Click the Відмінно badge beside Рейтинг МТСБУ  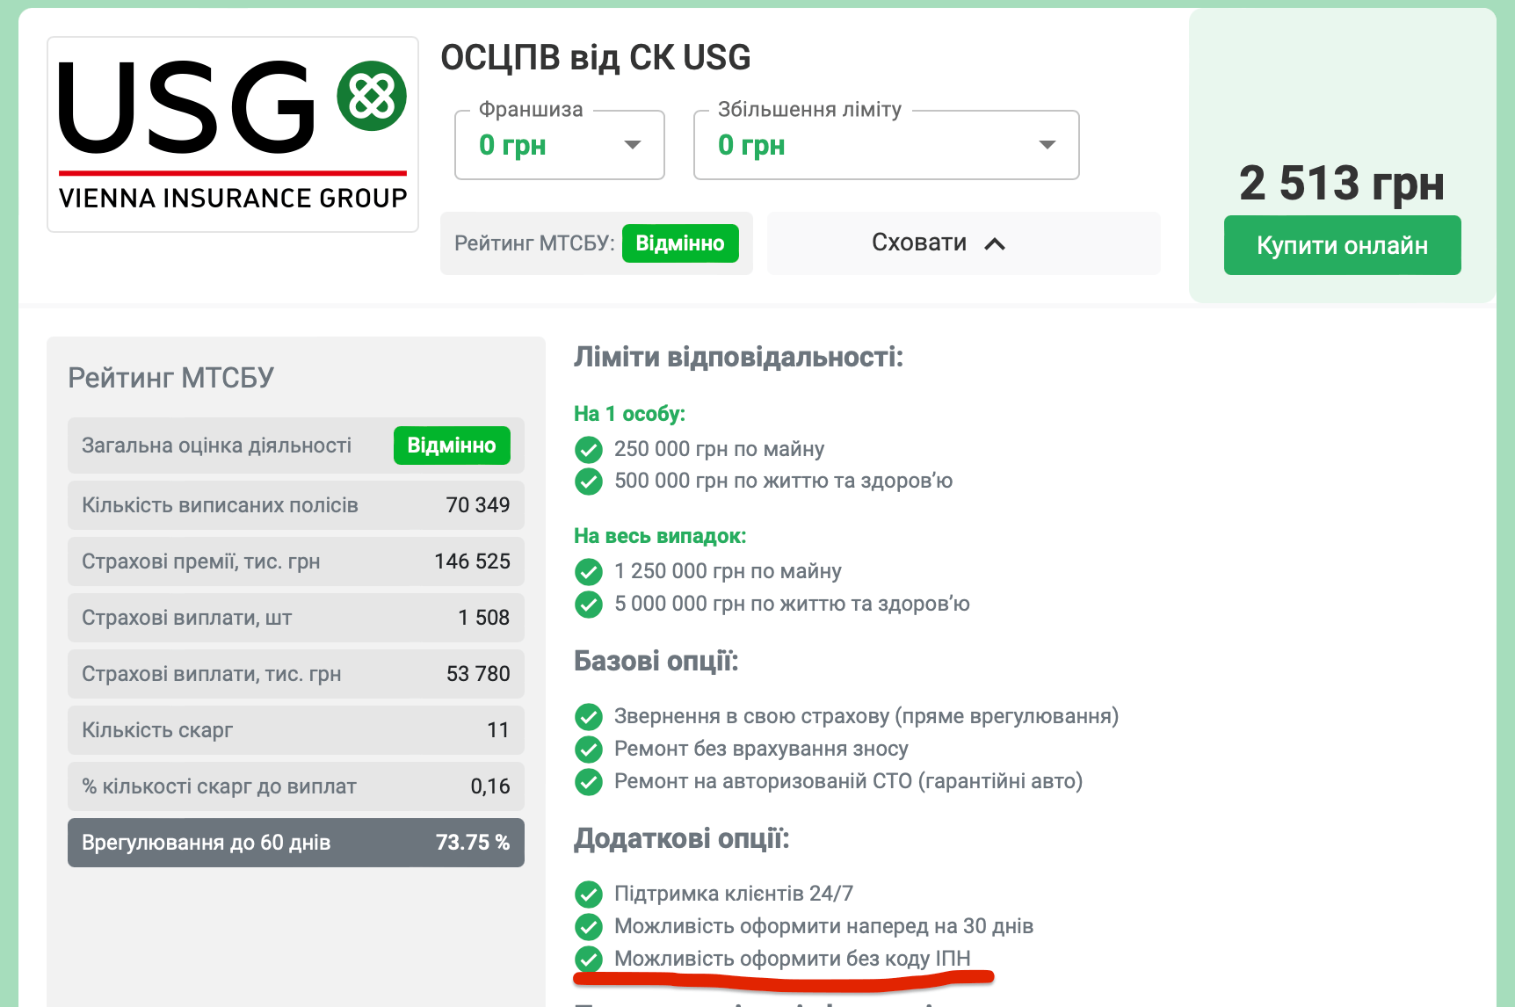(x=680, y=243)
